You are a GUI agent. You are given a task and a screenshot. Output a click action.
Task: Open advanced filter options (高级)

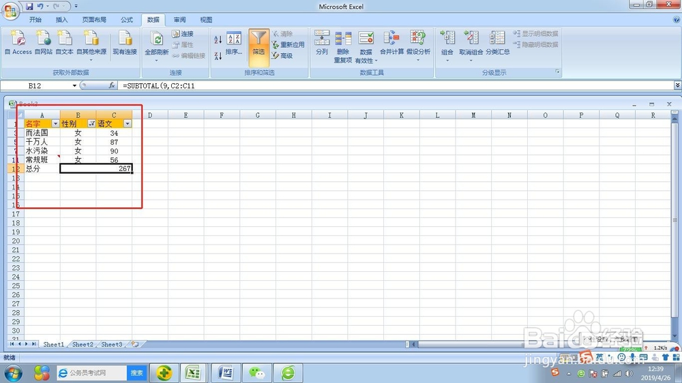[x=282, y=56]
